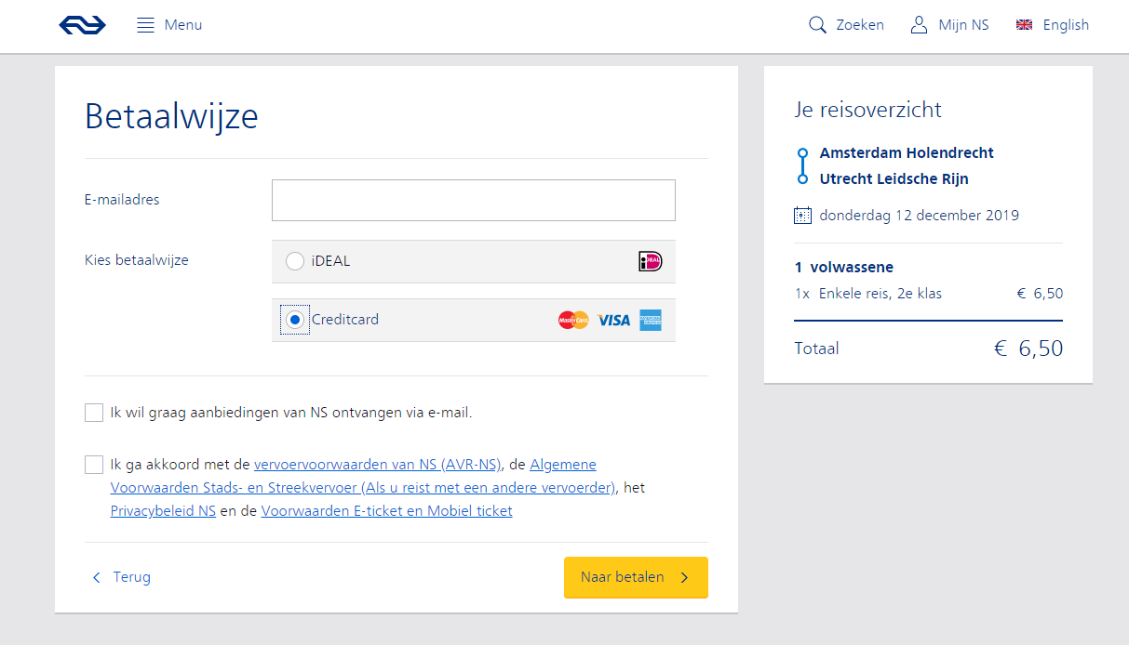This screenshot has height=645, width=1129.
Task: Click inside the E-mailadres field
Action: point(473,201)
